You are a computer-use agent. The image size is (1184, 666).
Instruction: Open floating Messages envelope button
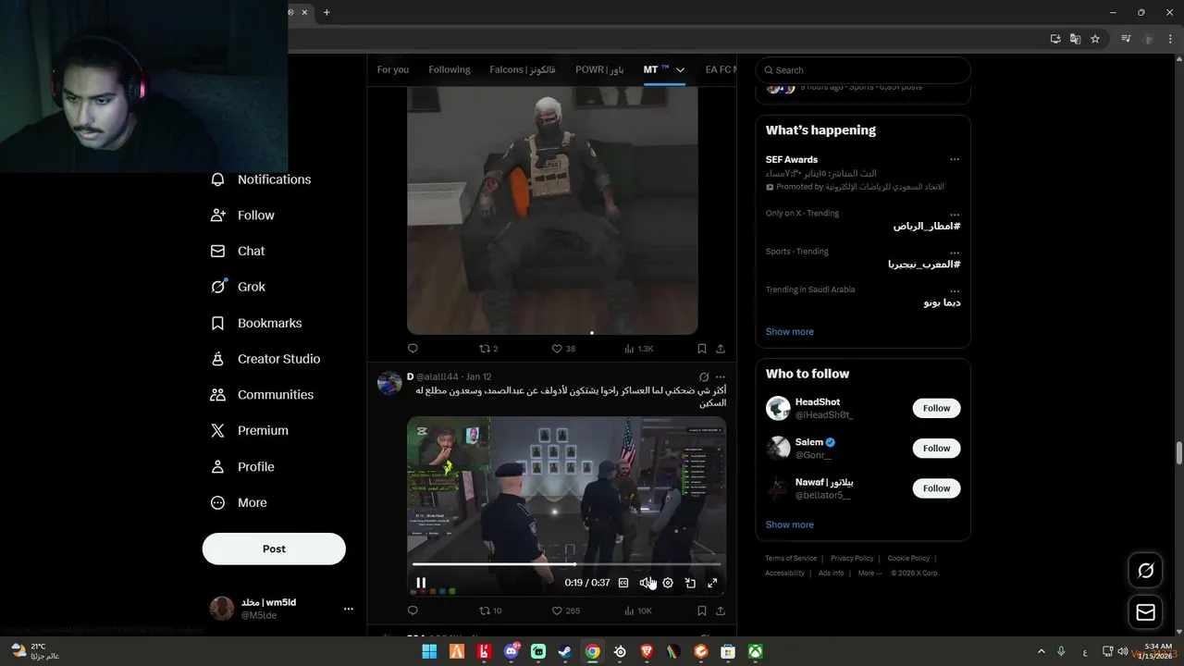pyautogui.click(x=1145, y=612)
